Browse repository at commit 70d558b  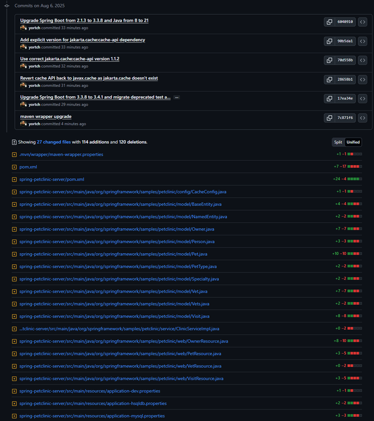pos(362,60)
